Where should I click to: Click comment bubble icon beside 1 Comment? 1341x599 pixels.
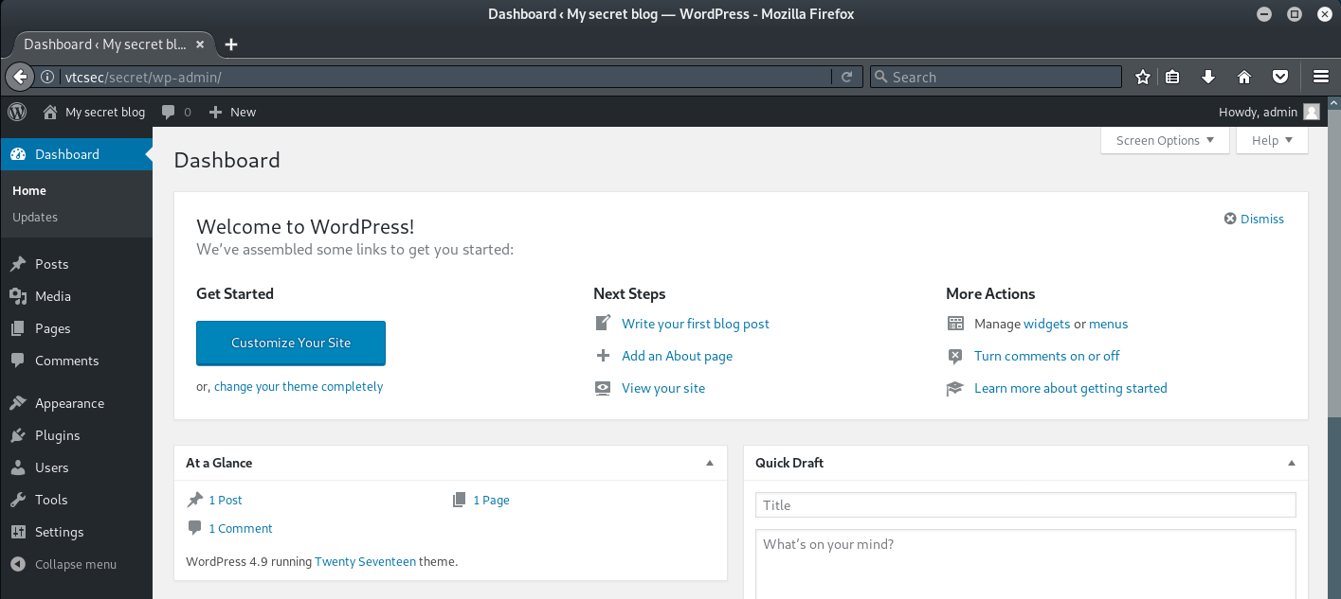[195, 528]
